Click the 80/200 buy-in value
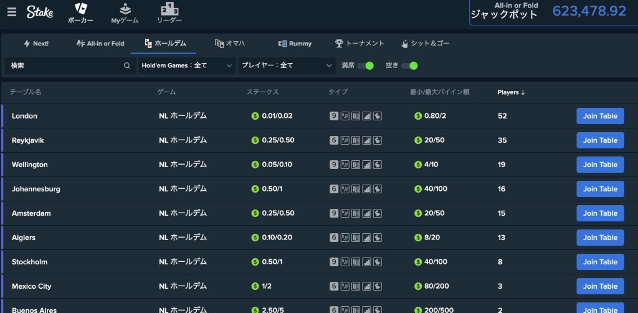This screenshot has width=638, height=313. pos(437,287)
